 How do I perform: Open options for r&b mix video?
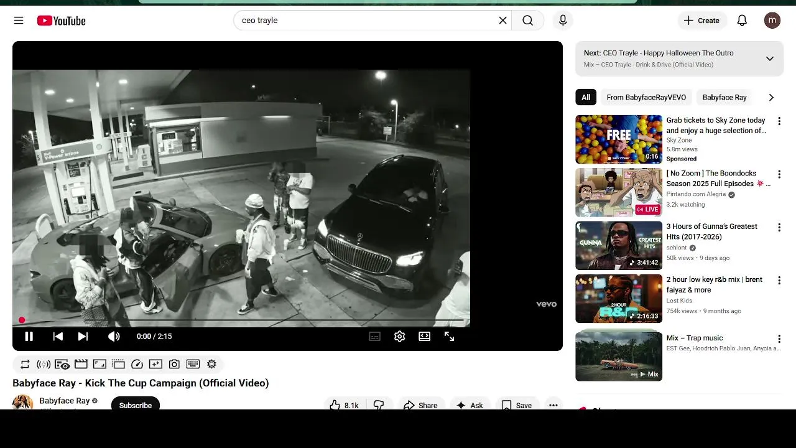779,281
